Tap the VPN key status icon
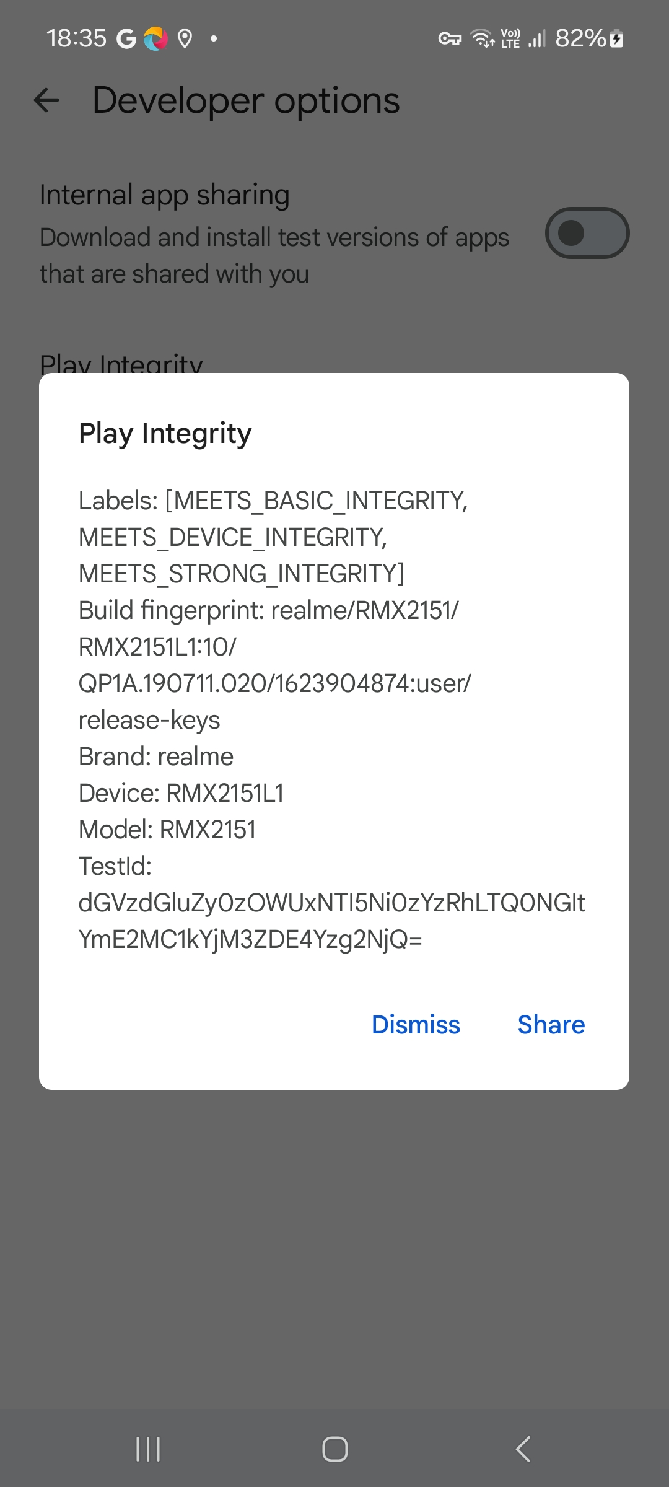The width and height of the screenshot is (669, 1487). tap(450, 39)
